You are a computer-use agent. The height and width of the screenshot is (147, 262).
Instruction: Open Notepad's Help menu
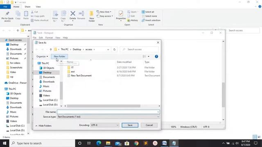[x=65, y=38]
